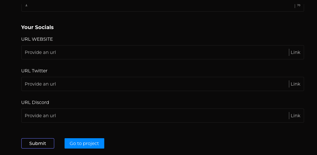The image size is (317, 155).
Task: Click the divider before Link in Discord field
Action: point(289,116)
